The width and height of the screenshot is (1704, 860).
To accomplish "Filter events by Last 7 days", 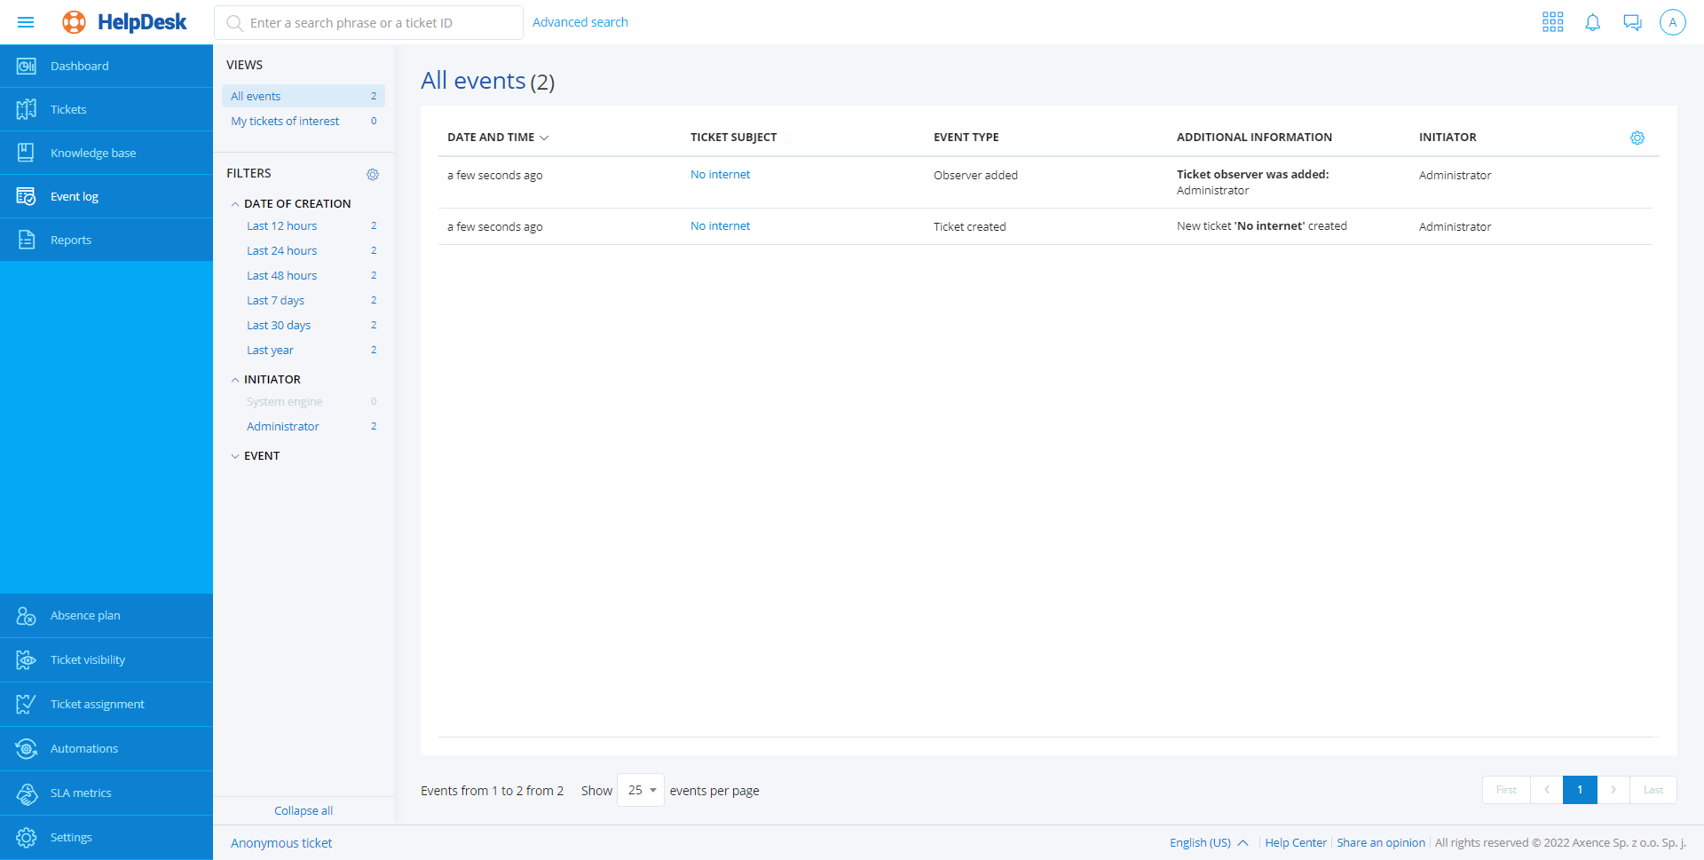I will (x=275, y=301).
